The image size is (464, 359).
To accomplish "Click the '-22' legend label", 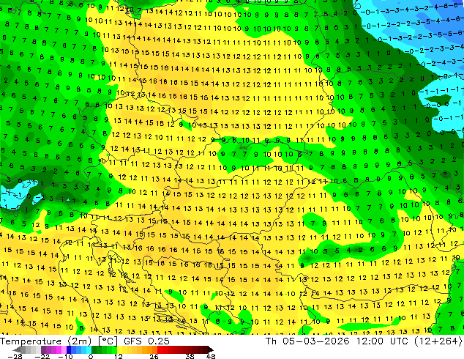I will (42, 356).
